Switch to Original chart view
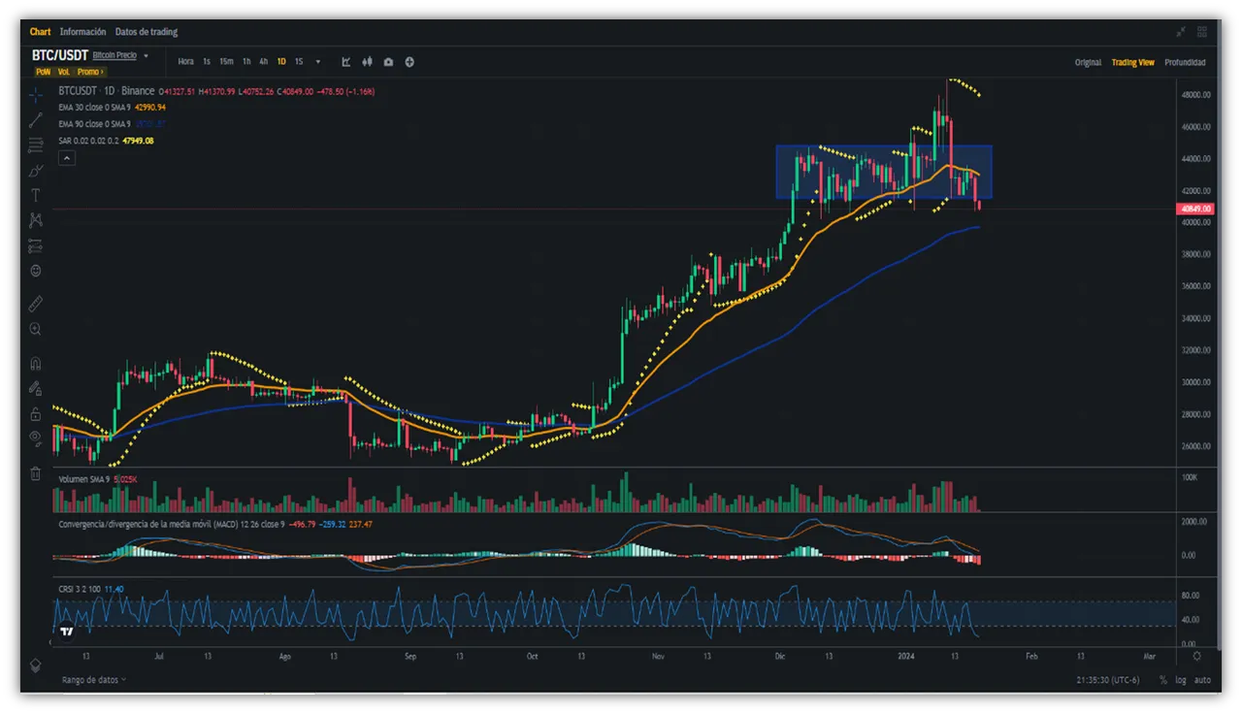Viewport: 1242px width, 714px height. click(1088, 62)
